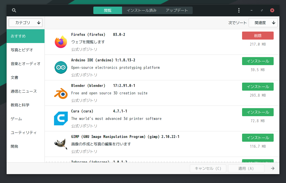Viewport: 286px width, 183px height.
Task: Click the forward arrow in bottom bar
Action: pyautogui.click(x=273, y=168)
